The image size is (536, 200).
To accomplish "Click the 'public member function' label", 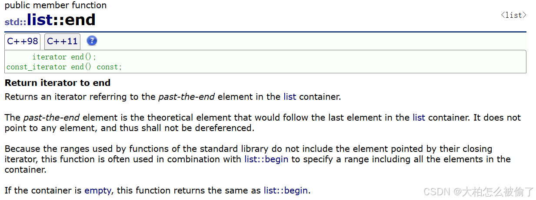I will (x=55, y=6).
